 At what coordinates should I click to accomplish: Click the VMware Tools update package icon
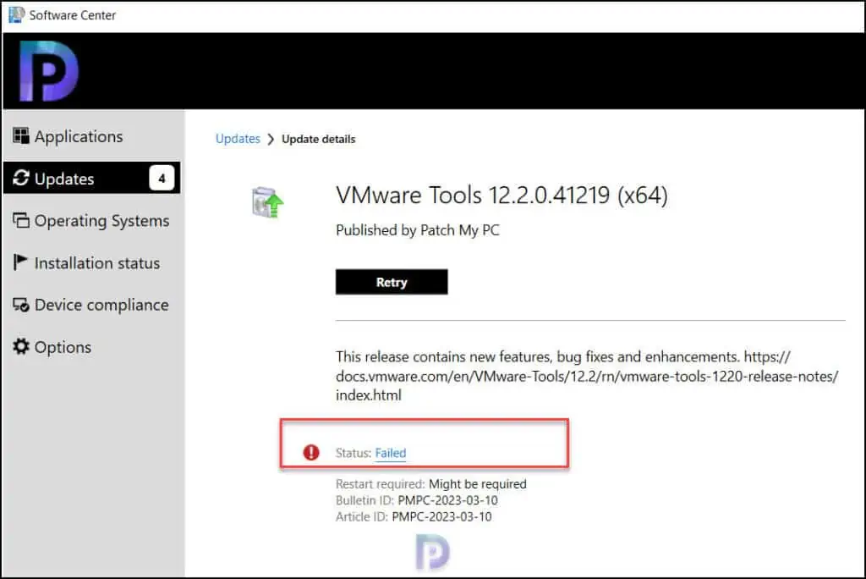tap(267, 201)
